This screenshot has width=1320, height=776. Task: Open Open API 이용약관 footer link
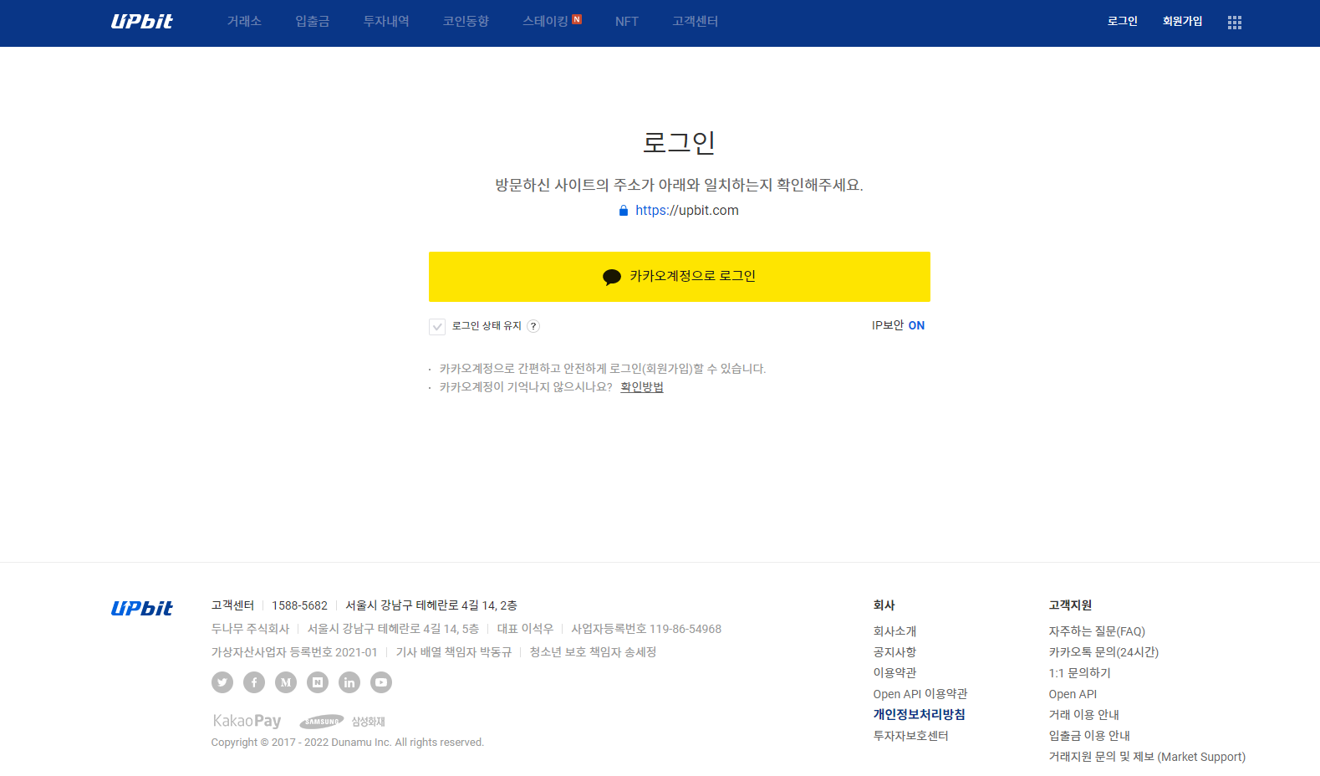coord(920,694)
